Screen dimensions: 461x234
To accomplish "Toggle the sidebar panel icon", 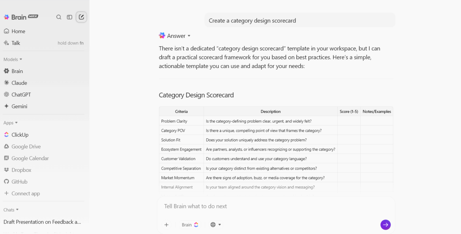I will click(x=69, y=17).
